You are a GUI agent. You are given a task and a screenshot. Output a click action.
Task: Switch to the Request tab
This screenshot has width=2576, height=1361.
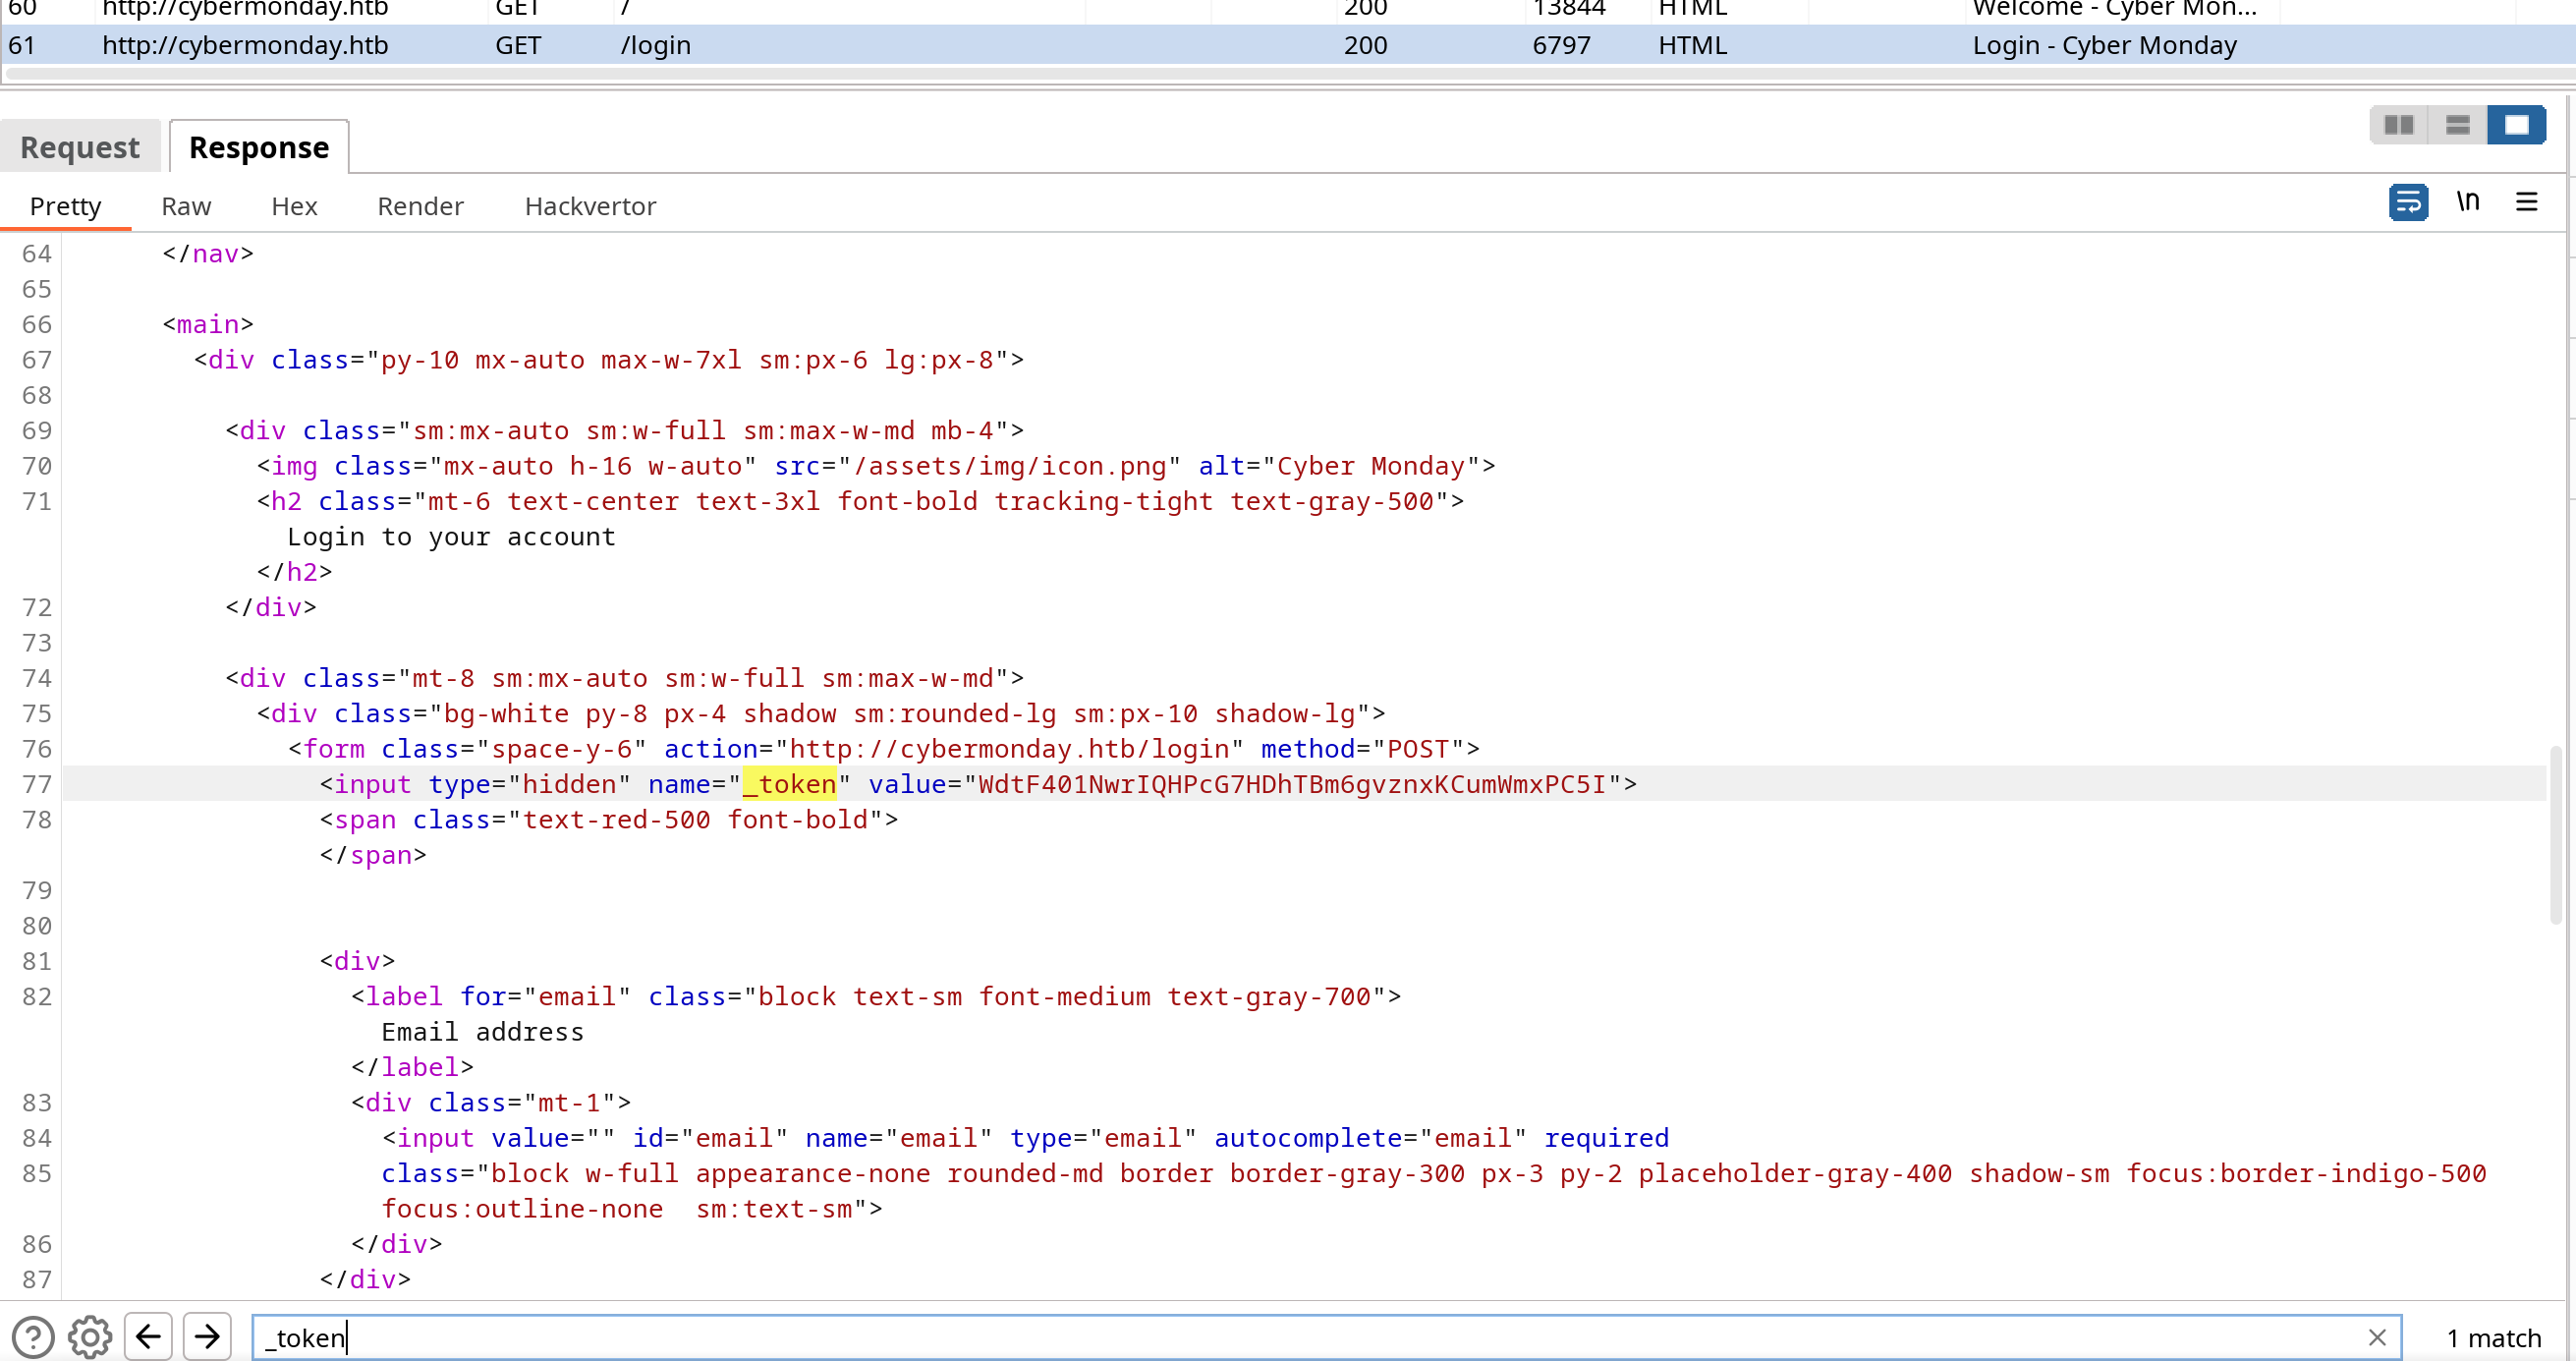coord(80,147)
